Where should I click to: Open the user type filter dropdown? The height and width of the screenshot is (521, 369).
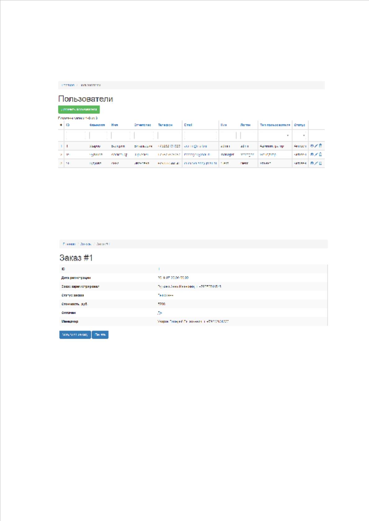tap(275, 135)
